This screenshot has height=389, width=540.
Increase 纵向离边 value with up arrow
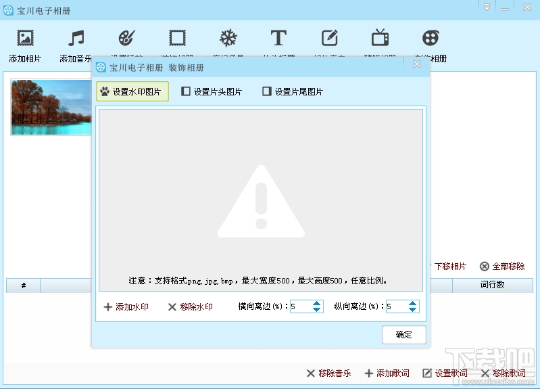(412, 303)
